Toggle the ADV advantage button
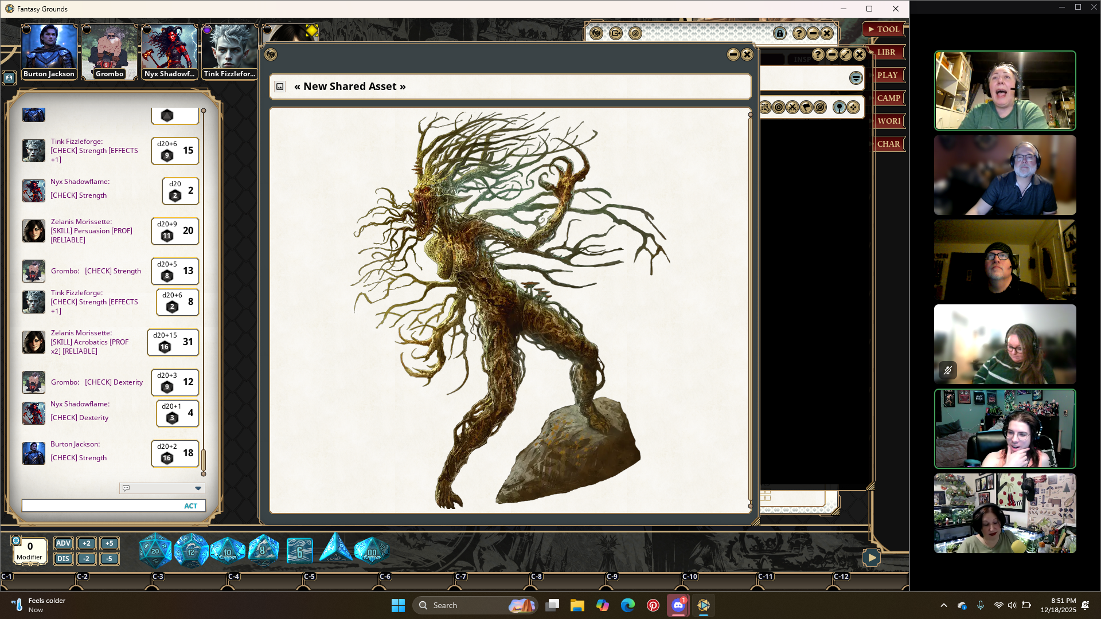Screen dimensions: 1101x619 tap(63, 543)
